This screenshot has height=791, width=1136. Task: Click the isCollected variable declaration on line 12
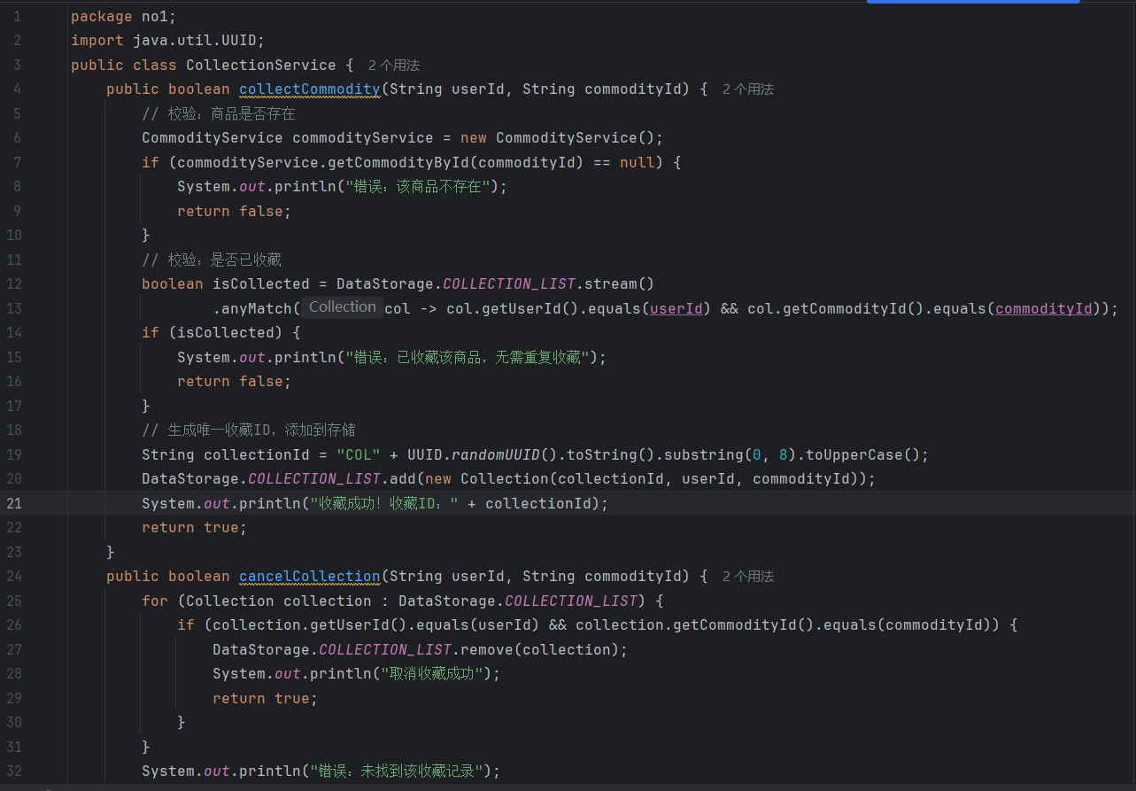(261, 284)
